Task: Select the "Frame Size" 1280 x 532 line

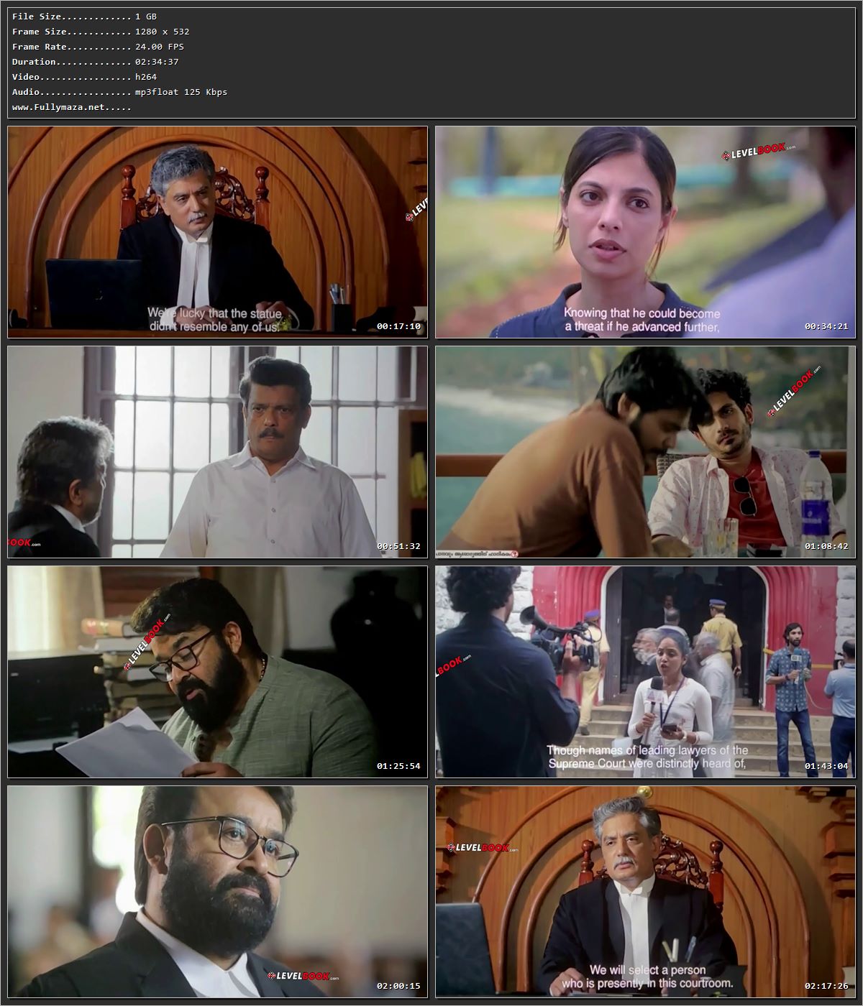Action: click(x=101, y=32)
